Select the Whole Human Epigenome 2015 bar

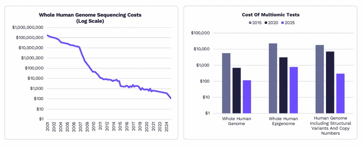click(273, 78)
